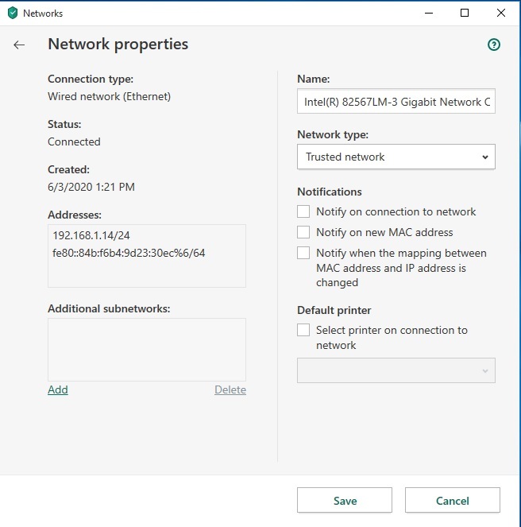The height and width of the screenshot is (527, 521).
Task: Click the Delete subnetwork link
Action: click(230, 389)
